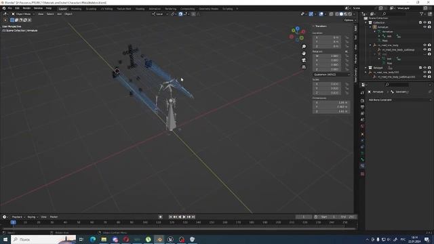Image resolution: width=434 pixels, height=244 pixels.
Task: Toggle snapping magnet in viewport header
Action: (180, 14)
